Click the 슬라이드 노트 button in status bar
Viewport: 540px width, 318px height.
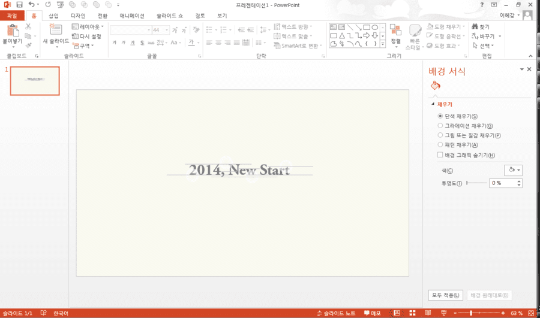tap(336, 313)
